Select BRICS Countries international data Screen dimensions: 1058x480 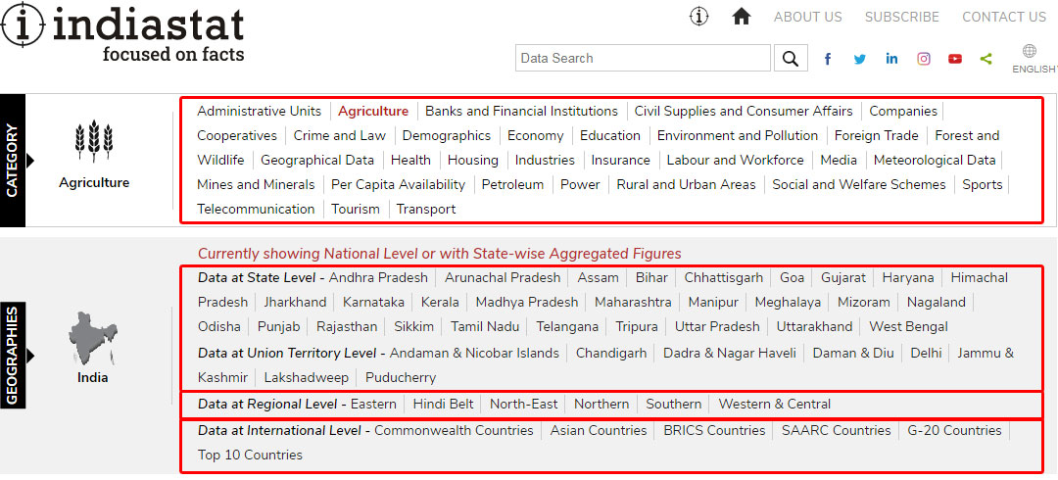coord(713,430)
